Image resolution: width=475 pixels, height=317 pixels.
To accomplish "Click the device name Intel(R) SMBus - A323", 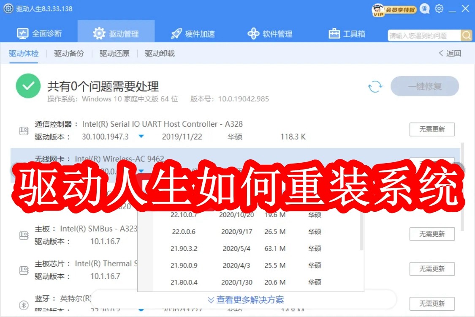I will (x=99, y=229).
